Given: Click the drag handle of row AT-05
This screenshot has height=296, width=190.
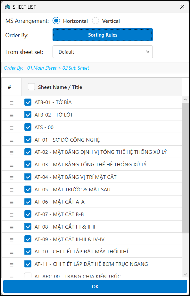Looking at the screenshot, I should [x=12, y=190].
